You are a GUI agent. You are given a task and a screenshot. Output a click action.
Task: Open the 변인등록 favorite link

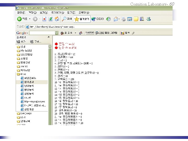coord(27,90)
